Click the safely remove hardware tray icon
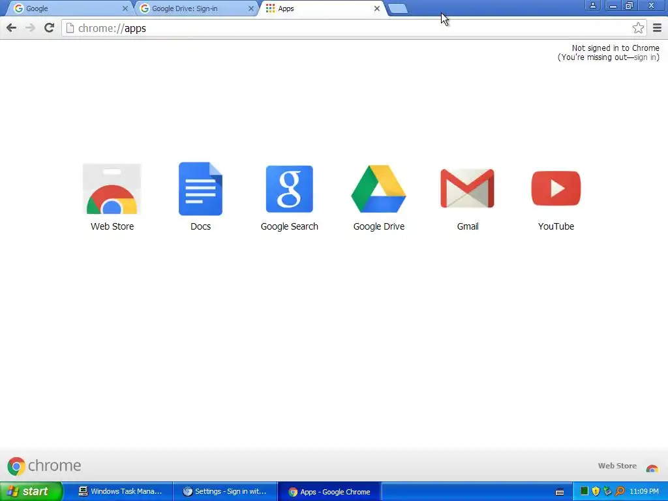The width and height of the screenshot is (668, 501). pos(607,491)
